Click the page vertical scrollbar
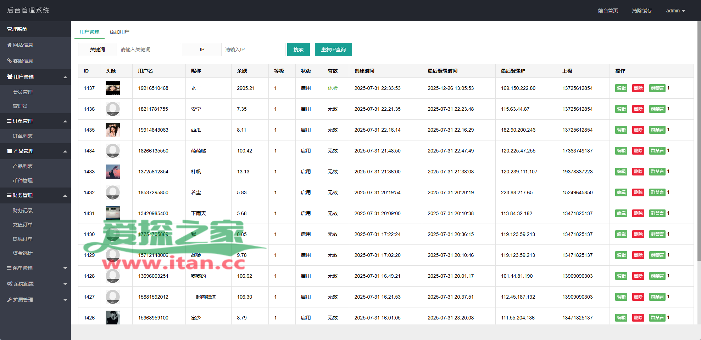701x340 pixels. point(699,142)
